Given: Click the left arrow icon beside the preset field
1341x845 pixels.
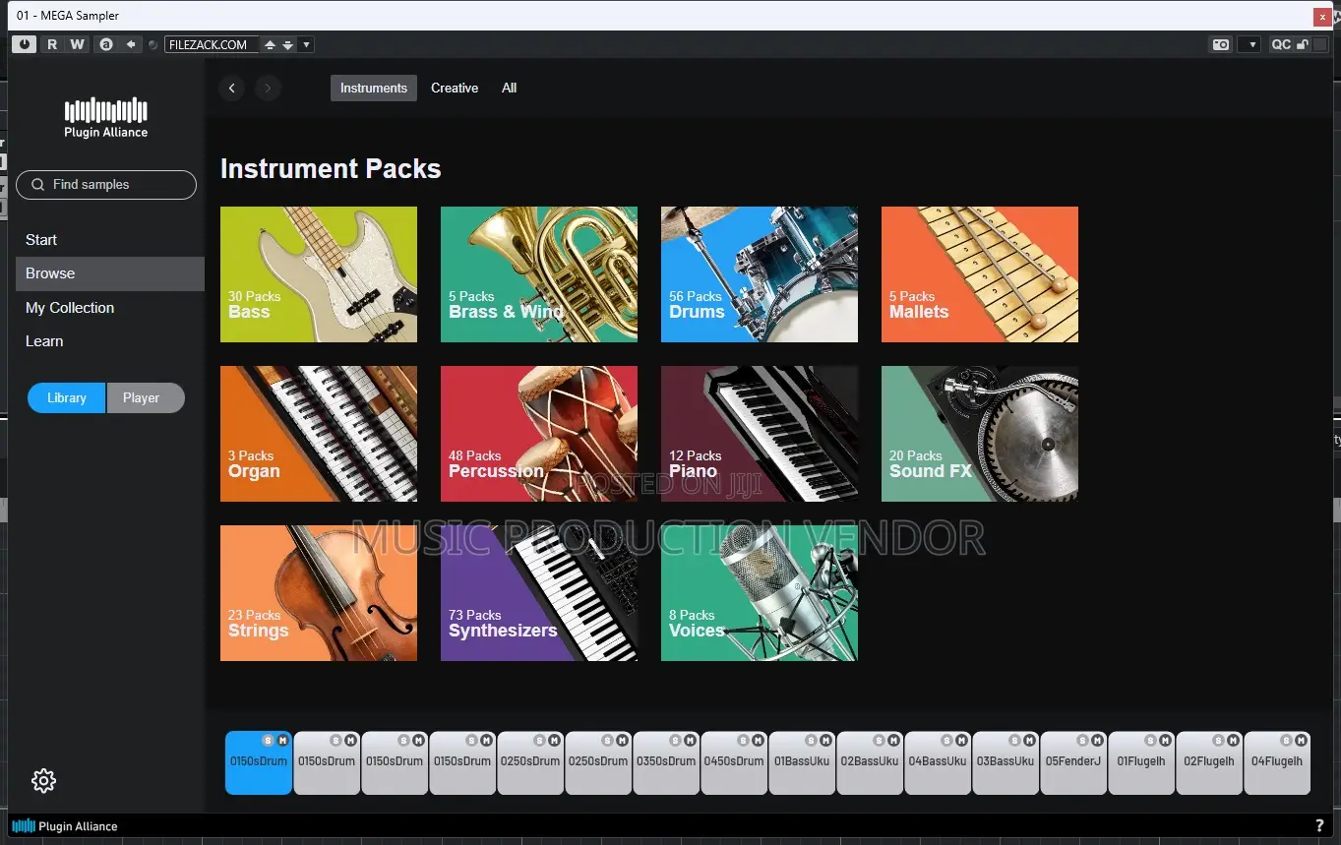Looking at the screenshot, I should [131, 44].
